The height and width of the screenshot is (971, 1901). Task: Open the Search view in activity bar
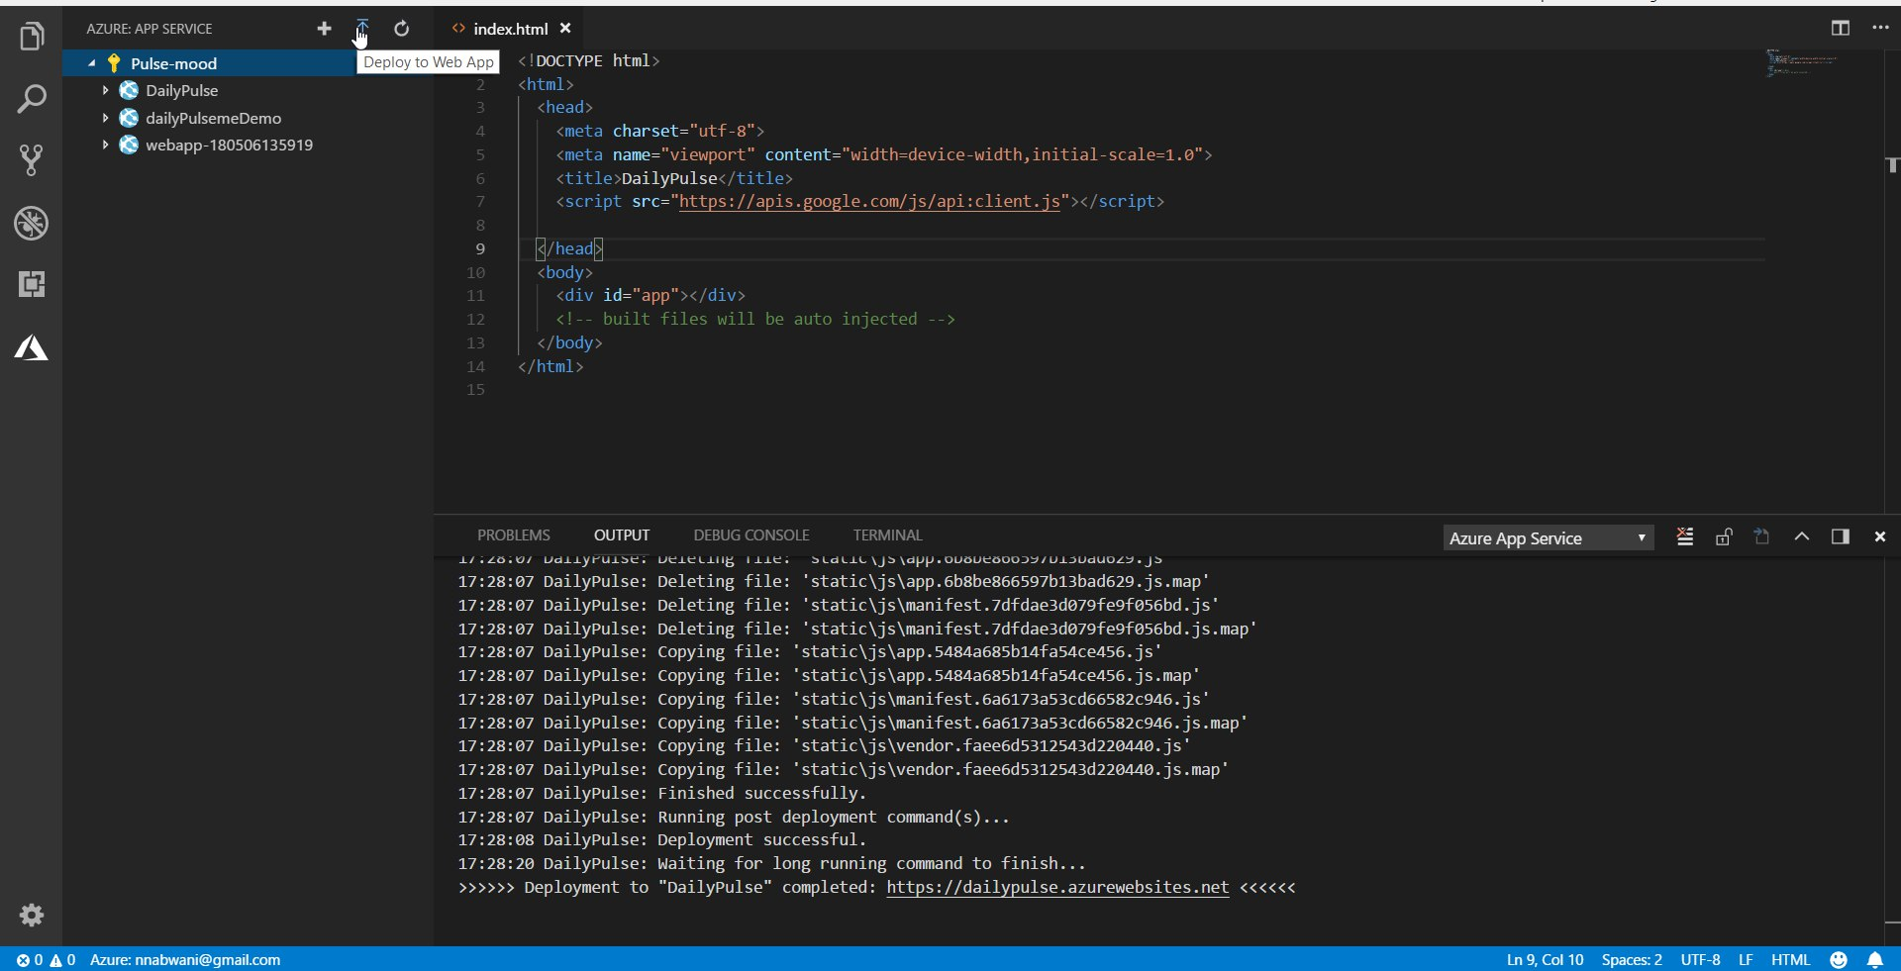pyautogui.click(x=32, y=98)
